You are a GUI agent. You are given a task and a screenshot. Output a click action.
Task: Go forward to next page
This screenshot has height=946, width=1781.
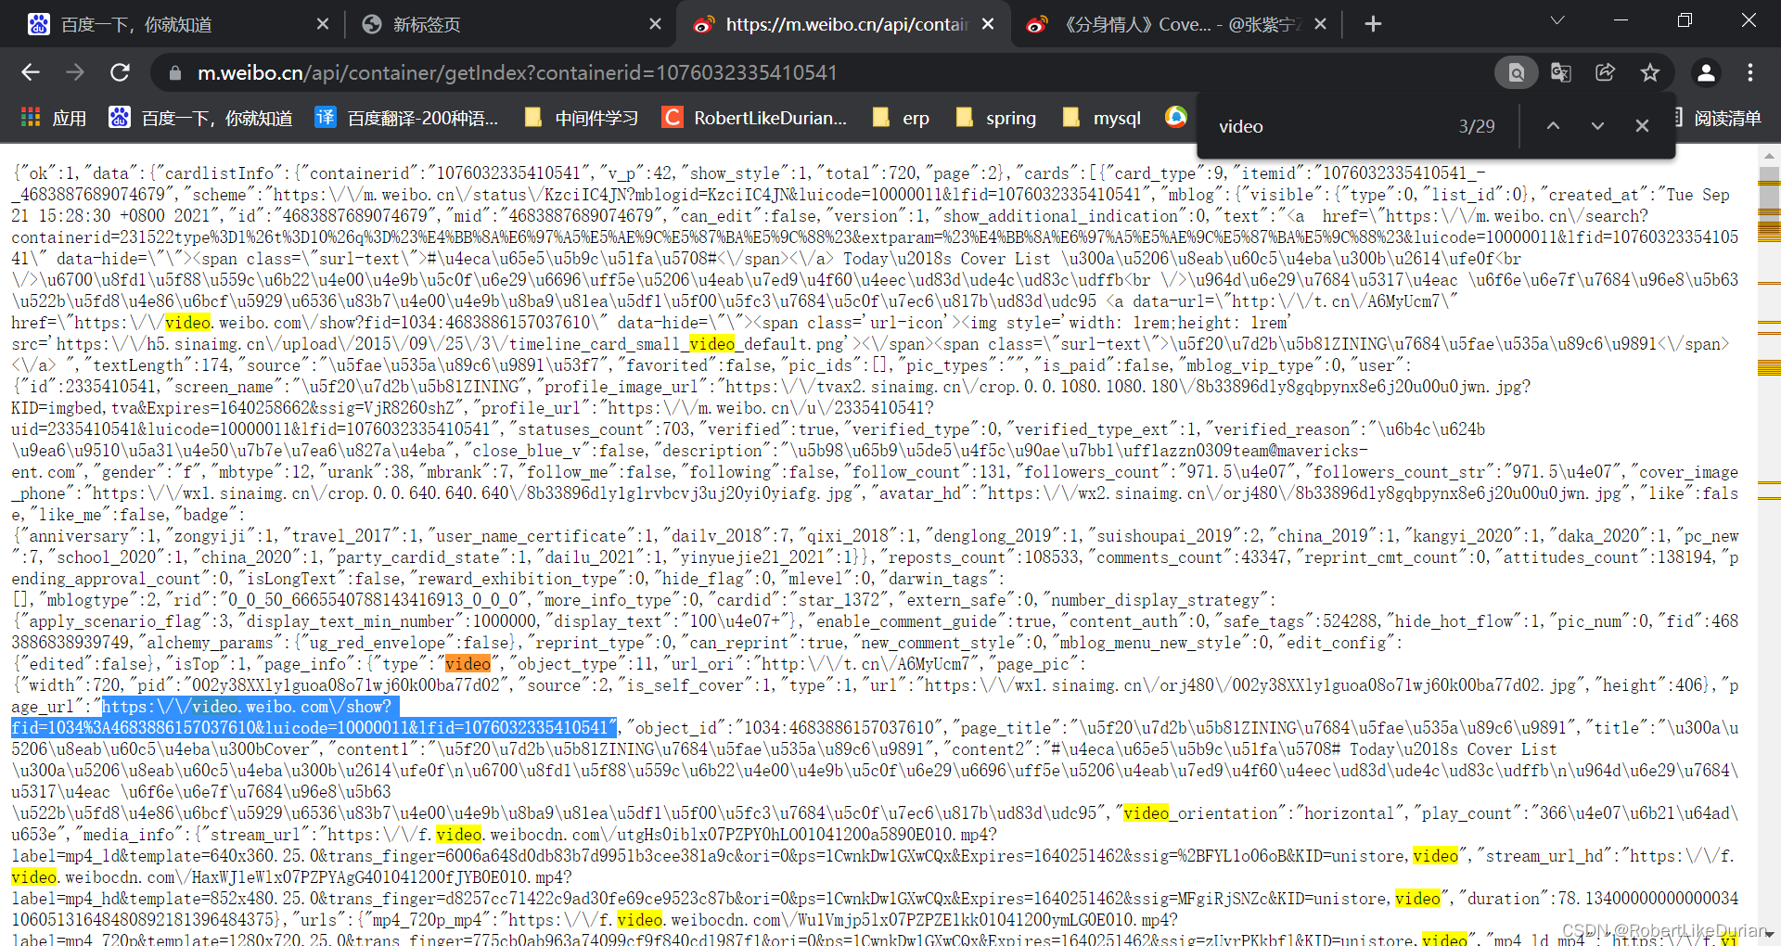pyautogui.click(x=75, y=72)
